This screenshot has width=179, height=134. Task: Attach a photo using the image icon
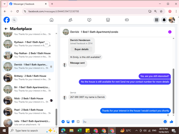tap(68, 121)
